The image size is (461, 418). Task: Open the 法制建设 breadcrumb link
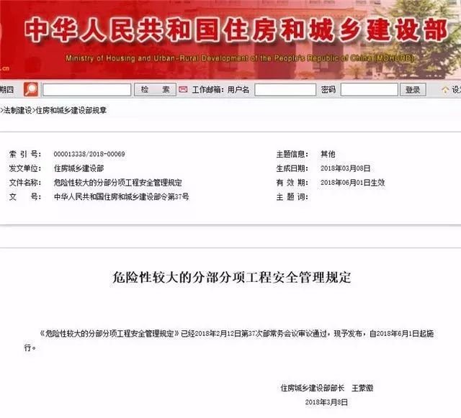17,111
